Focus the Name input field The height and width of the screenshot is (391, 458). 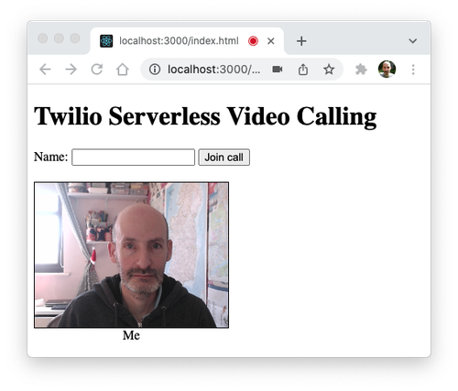coord(133,157)
